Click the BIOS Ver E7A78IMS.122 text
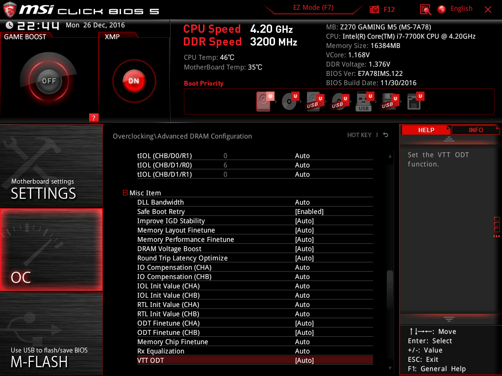502x376 pixels. tap(364, 73)
